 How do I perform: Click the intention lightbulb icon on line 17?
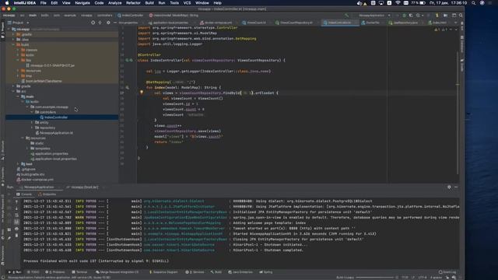pos(142,93)
